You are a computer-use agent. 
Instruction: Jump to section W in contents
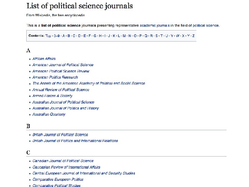pos(177,36)
